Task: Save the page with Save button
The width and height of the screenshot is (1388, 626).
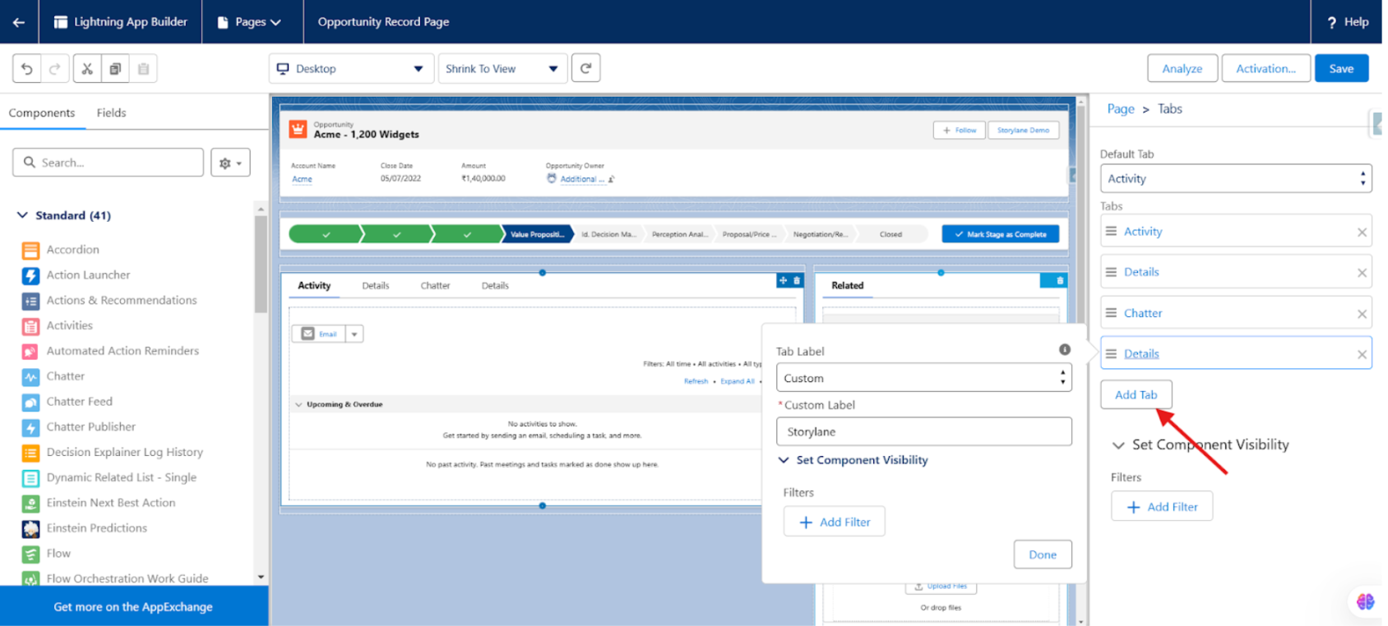Action: pyautogui.click(x=1340, y=69)
